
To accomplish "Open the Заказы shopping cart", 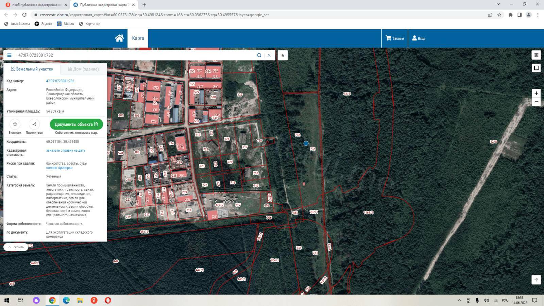I will (x=395, y=38).
